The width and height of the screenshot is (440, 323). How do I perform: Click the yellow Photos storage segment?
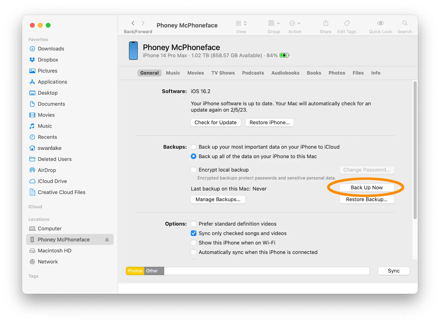pos(135,271)
